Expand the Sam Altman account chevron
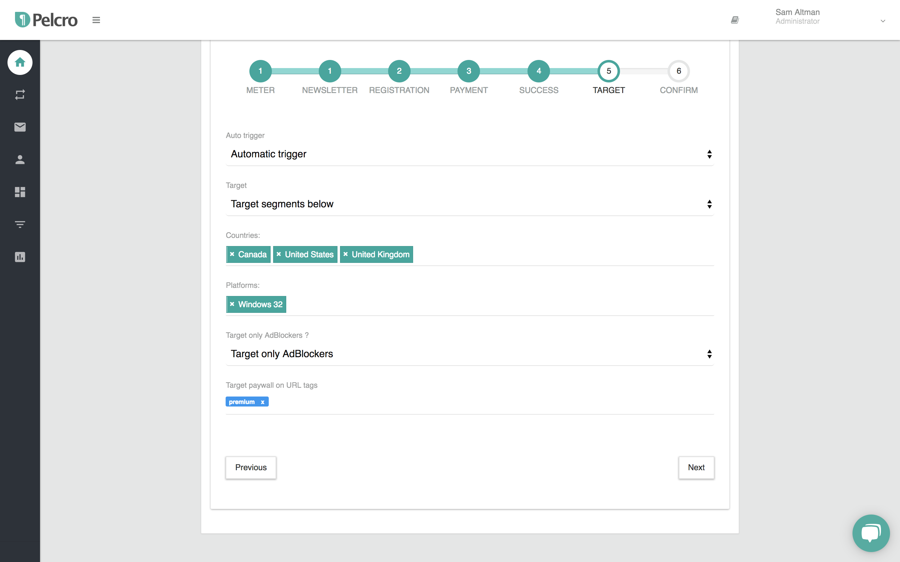 883,21
